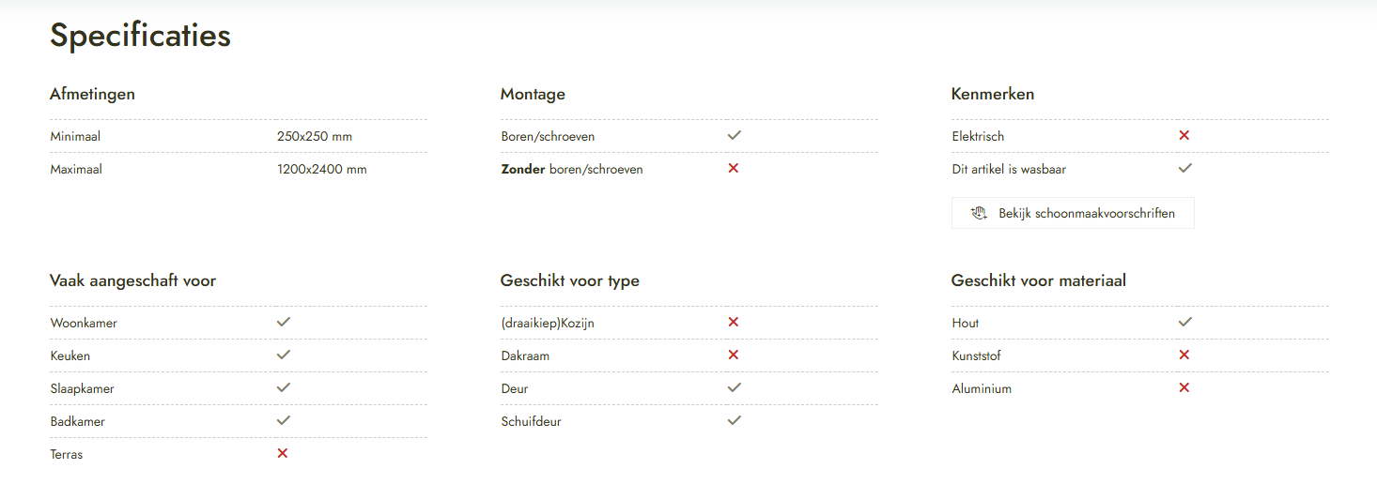Click the red cross next to Dakraam
1377x499 pixels.
[x=734, y=355]
